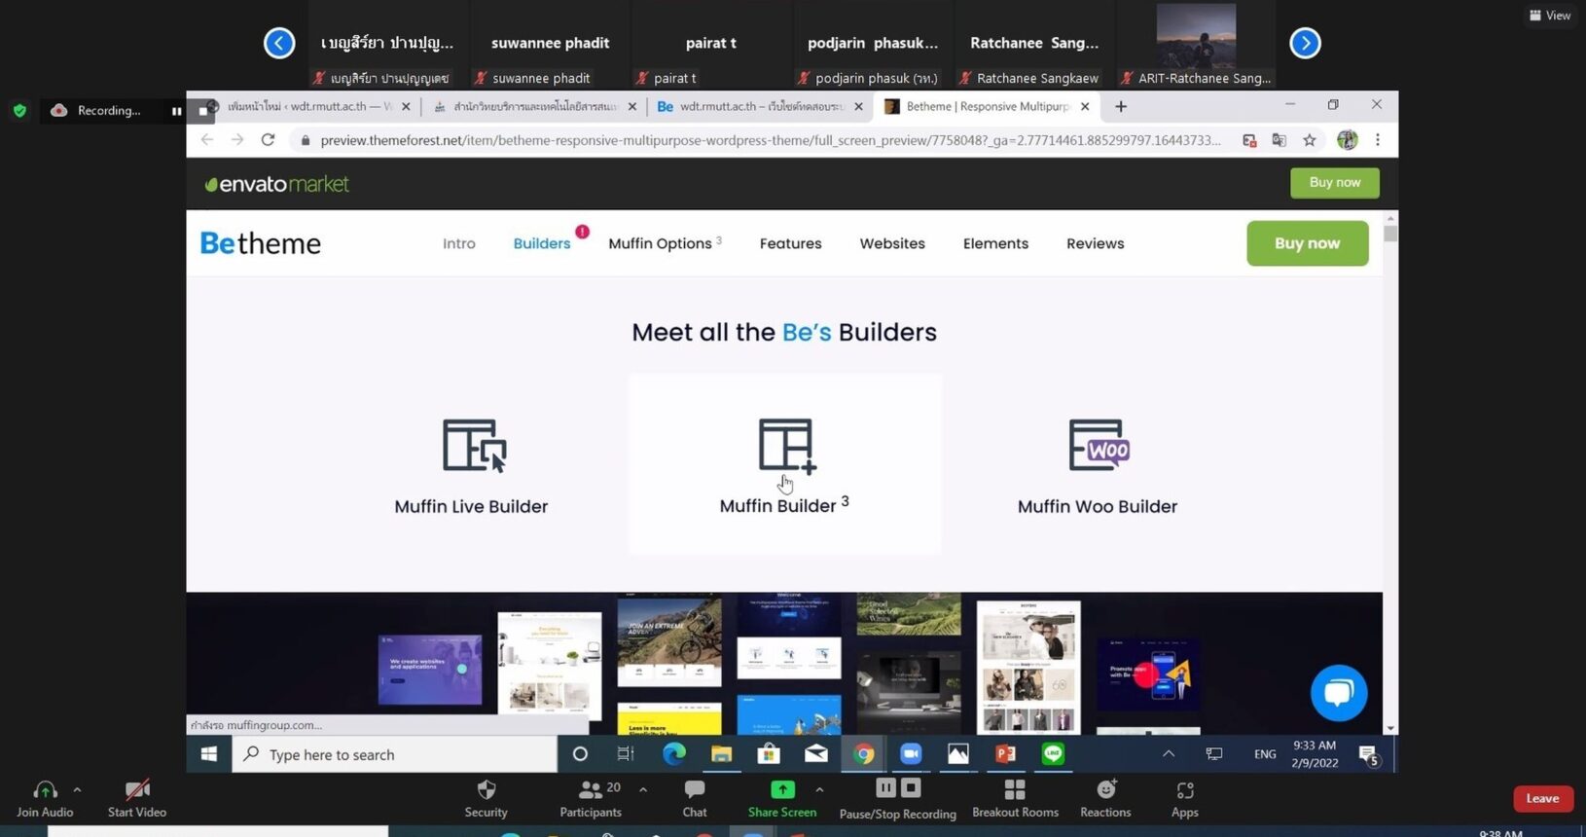Pause recording from top-left indicator

pos(176,111)
